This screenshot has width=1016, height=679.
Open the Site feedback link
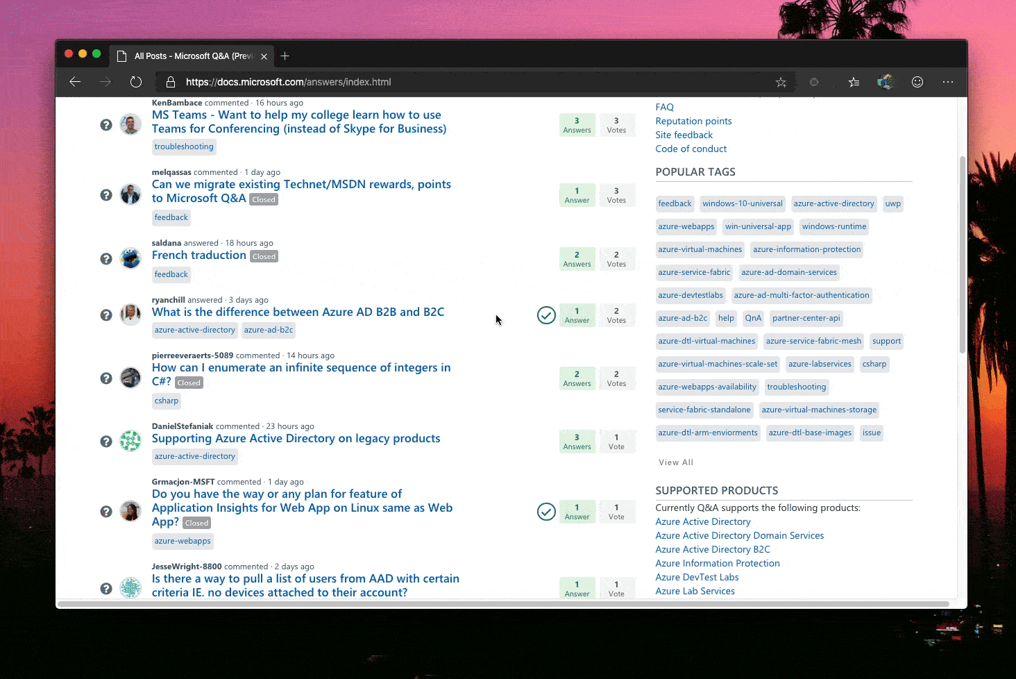click(684, 135)
